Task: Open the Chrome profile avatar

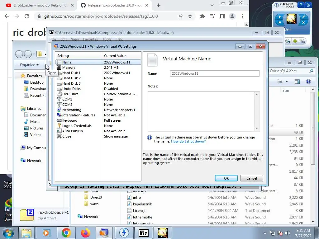Action: [232, 16]
